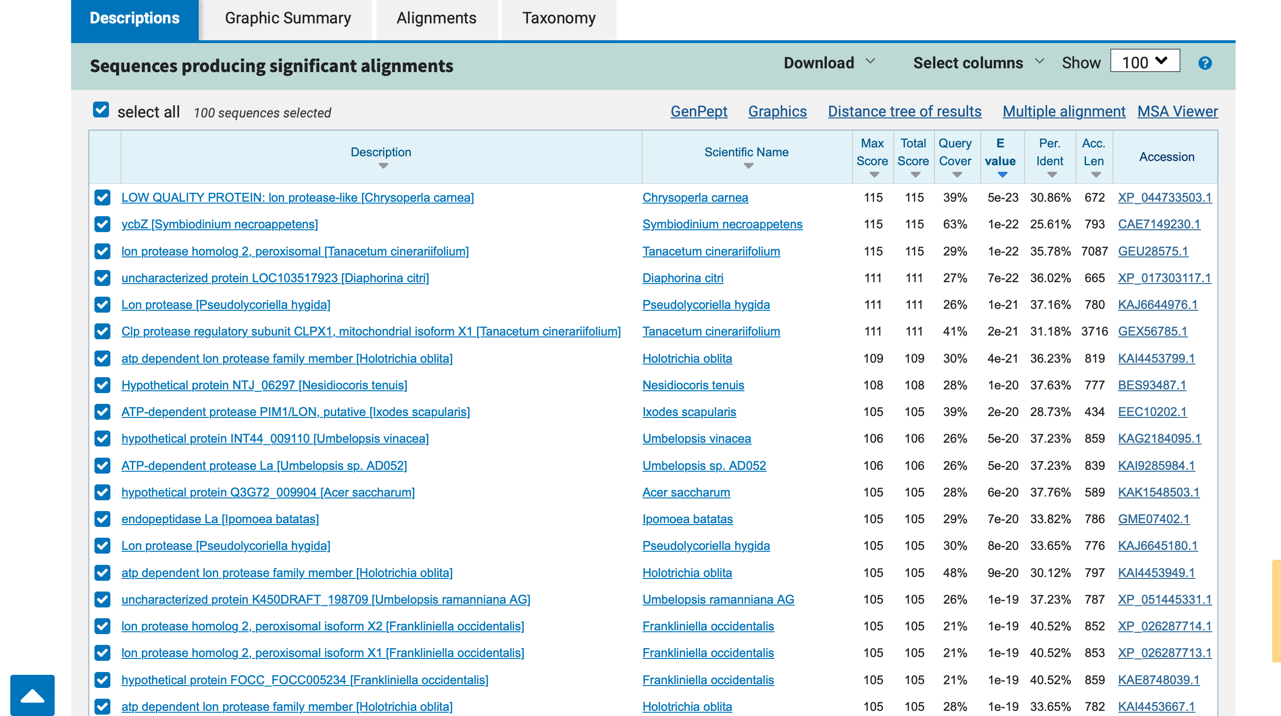Open accession CAE7149230.1

[x=1158, y=225]
